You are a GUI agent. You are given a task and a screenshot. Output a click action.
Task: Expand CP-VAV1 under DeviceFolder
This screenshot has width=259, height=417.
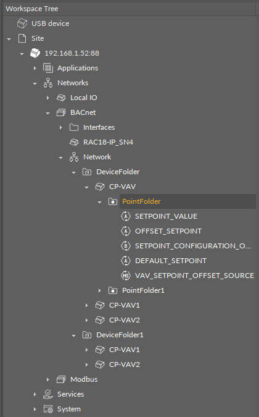point(87,305)
